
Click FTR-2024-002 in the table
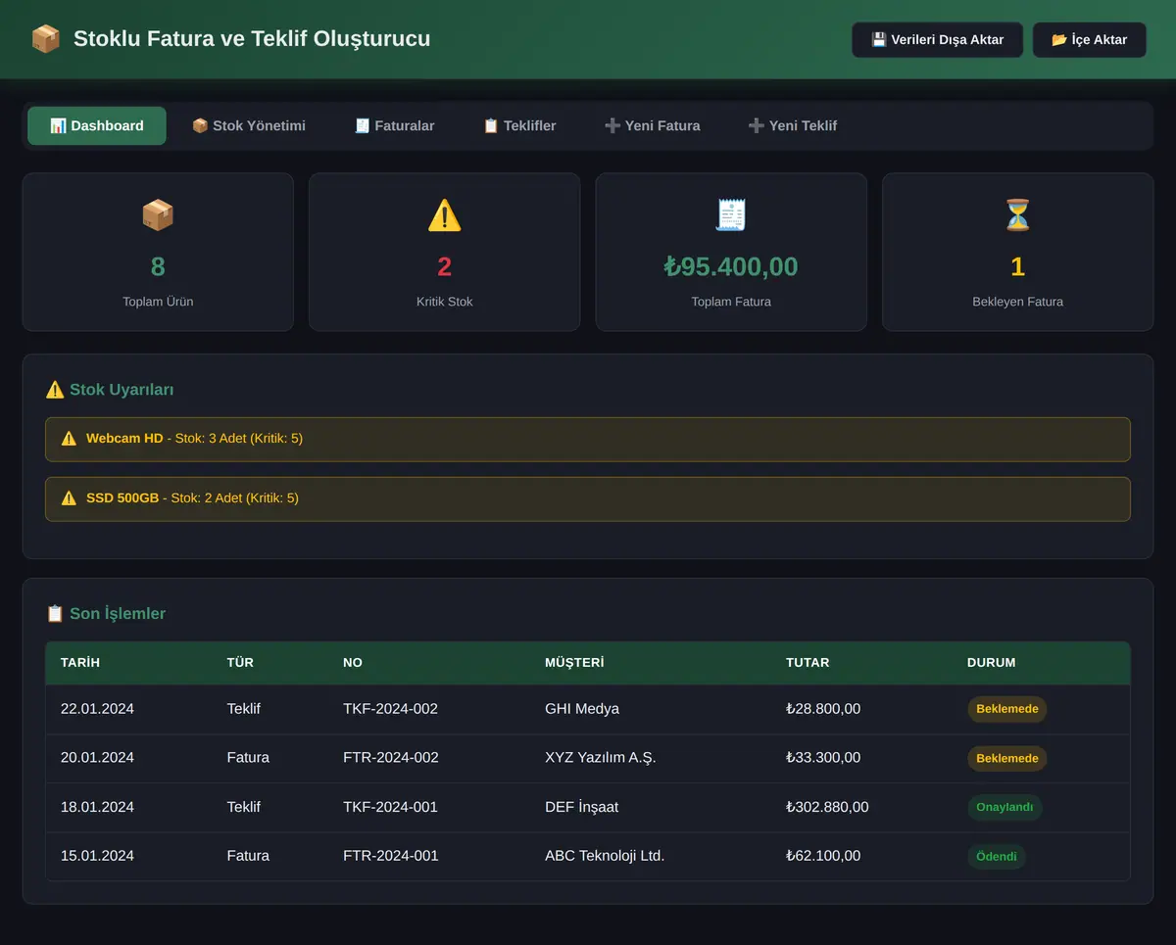click(x=391, y=758)
